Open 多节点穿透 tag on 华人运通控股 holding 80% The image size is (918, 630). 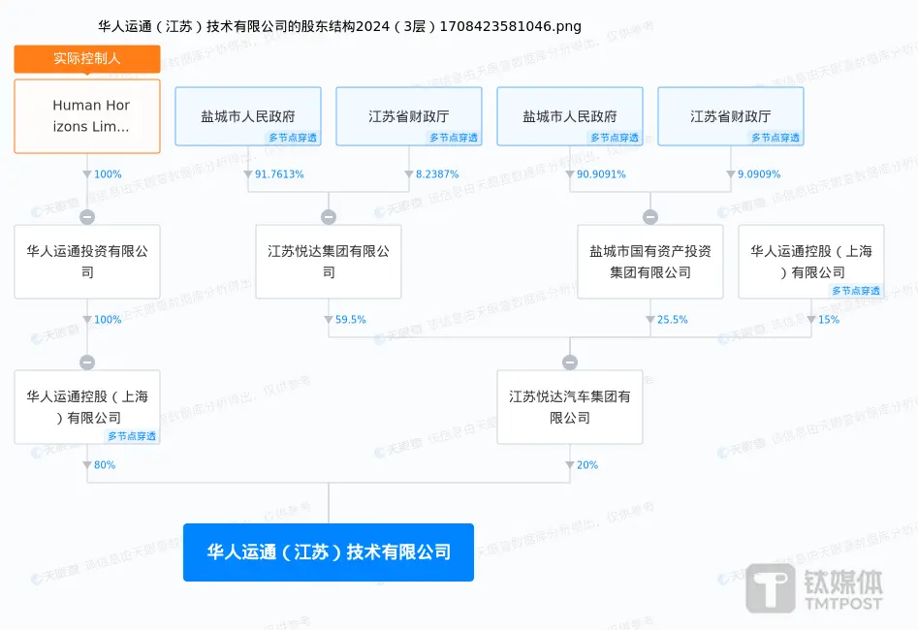(132, 436)
